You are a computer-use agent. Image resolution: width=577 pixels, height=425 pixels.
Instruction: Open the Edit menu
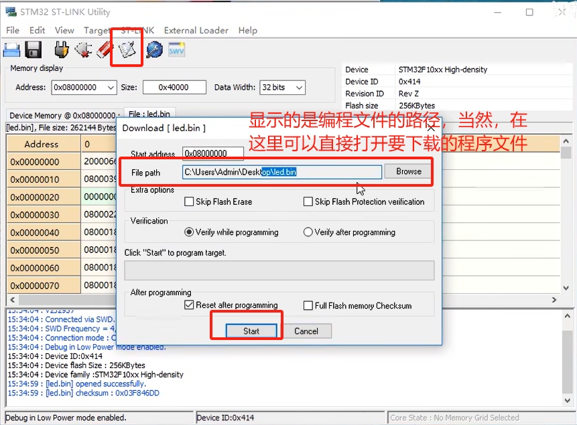pyautogui.click(x=37, y=30)
